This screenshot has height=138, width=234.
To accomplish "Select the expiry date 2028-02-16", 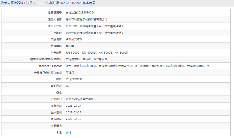I will [x=73, y=119].
